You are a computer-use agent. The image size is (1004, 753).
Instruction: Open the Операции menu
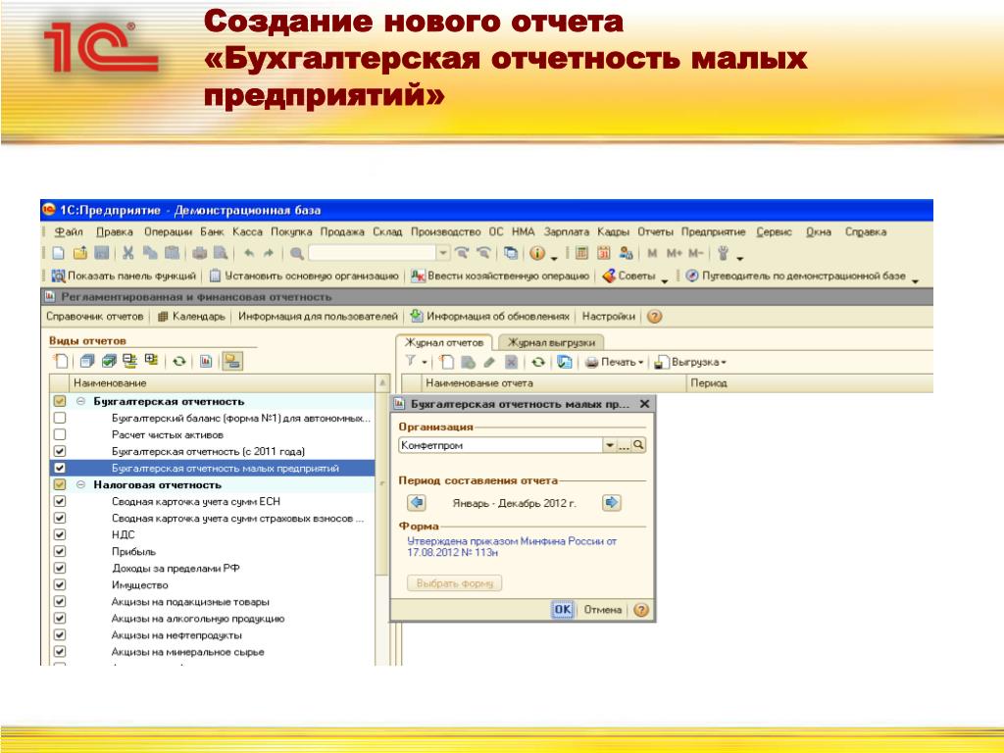(x=168, y=231)
